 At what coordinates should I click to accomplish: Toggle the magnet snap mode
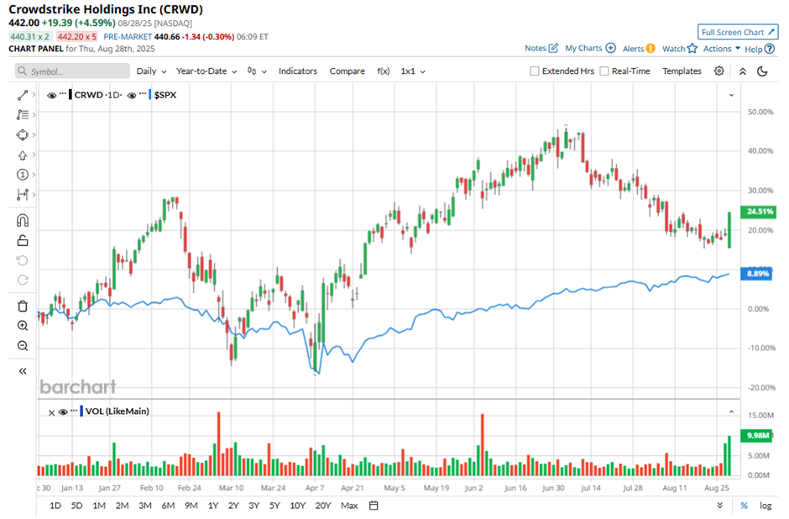click(23, 221)
